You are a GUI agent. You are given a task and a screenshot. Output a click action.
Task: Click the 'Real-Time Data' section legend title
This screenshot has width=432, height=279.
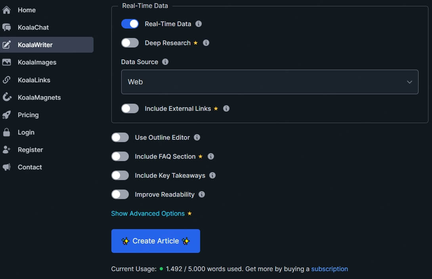145,6
